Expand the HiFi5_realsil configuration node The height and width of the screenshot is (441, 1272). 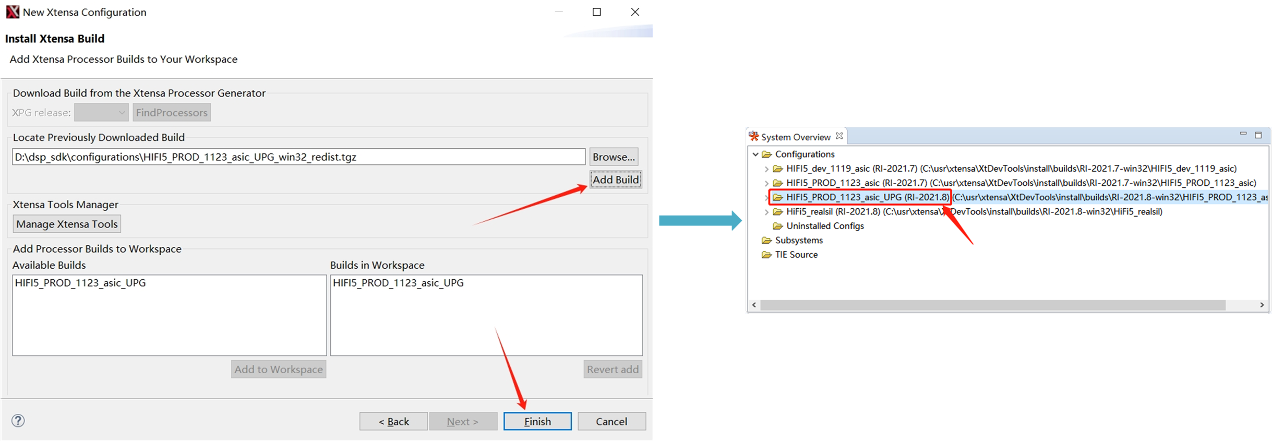766,212
